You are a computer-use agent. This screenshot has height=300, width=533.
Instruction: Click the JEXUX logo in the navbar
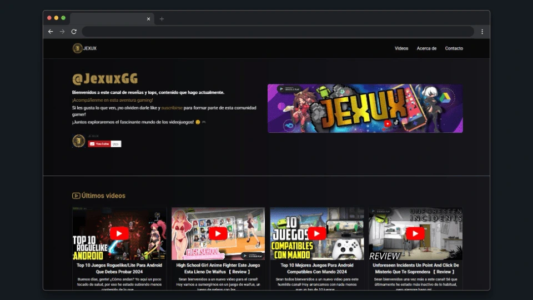point(84,48)
